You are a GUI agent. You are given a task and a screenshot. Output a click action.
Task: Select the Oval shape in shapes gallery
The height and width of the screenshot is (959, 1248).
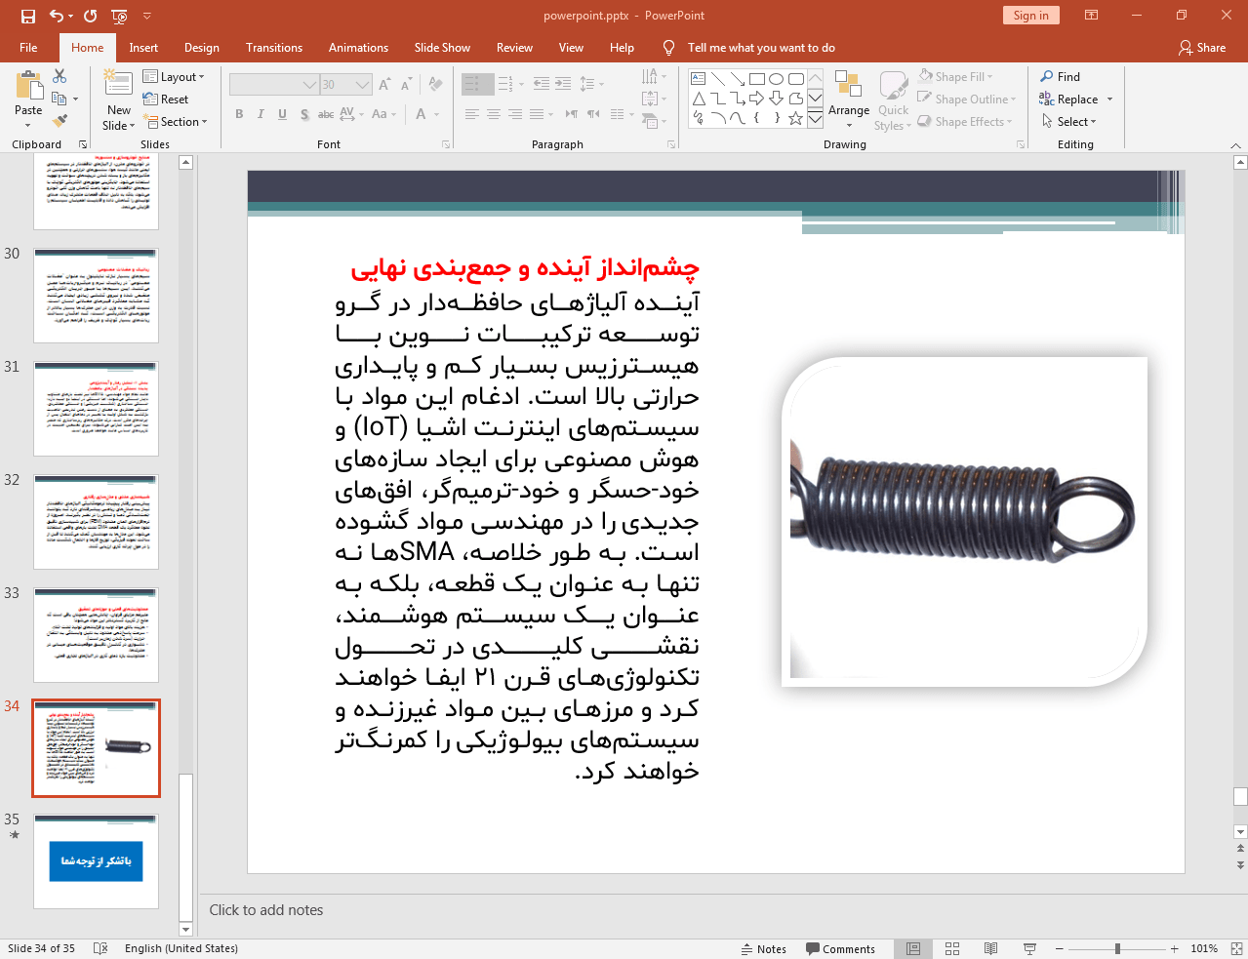[x=776, y=79]
